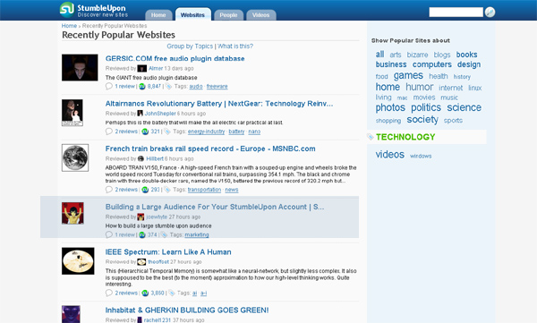
Task: Click the StumbleUpon badge icon beside 3,860
Action: (x=145, y=293)
